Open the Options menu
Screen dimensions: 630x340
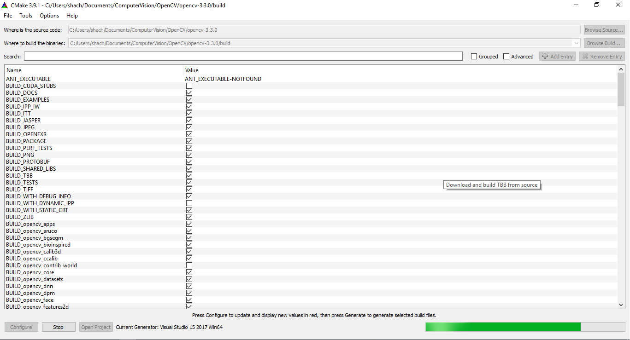(49, 15)
